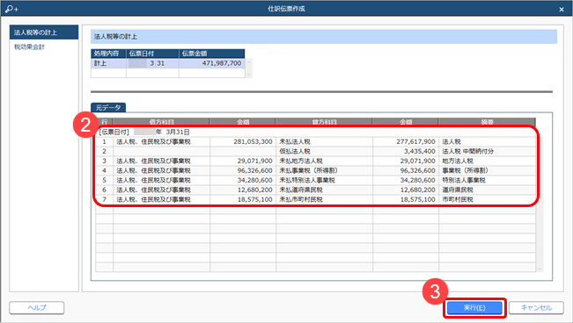Click scroll up arrow of top table
The width and height of the screenshot is (573, 323).
[249, 62]
